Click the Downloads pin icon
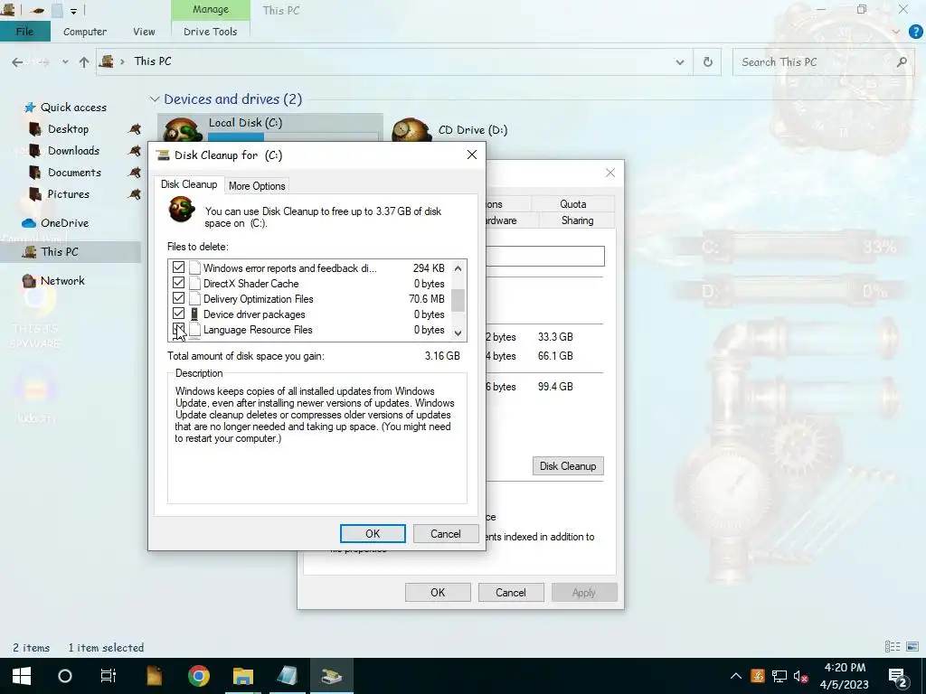The width and height of the screenshot is (926, 694). (135, 151)
